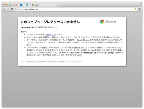
Task: Click the heading このウェブページにアクセスできません
Action: pos(50,22)
